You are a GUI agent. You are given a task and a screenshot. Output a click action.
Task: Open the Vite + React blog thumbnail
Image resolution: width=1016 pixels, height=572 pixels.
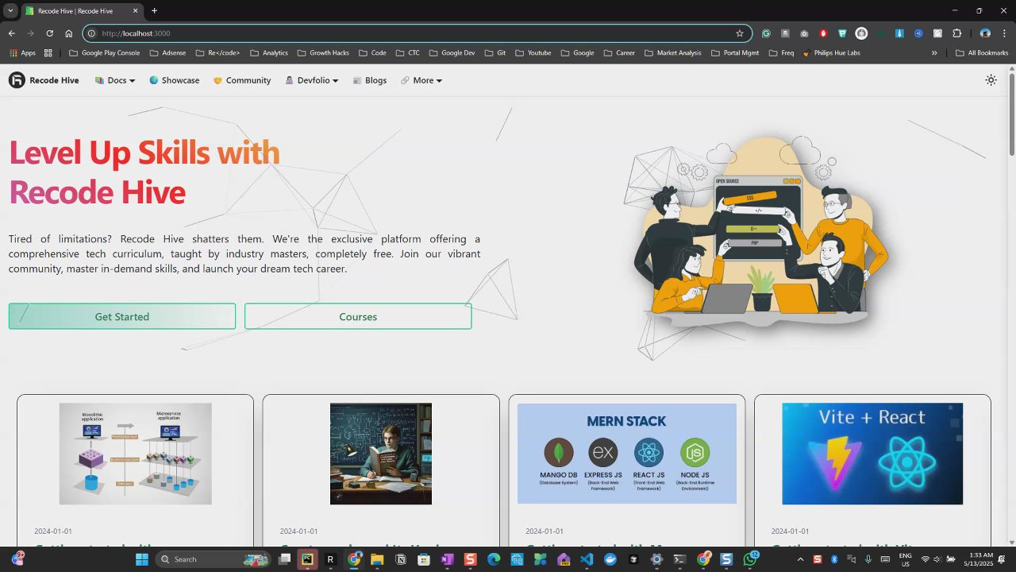click(872, 454)
